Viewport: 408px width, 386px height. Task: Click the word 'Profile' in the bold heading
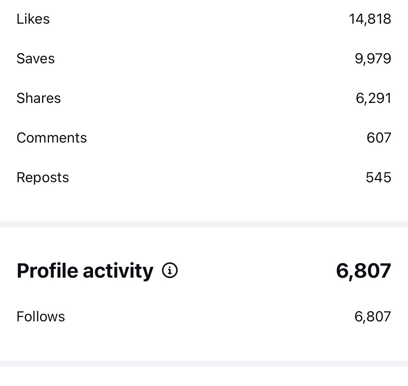pos(47,271)
